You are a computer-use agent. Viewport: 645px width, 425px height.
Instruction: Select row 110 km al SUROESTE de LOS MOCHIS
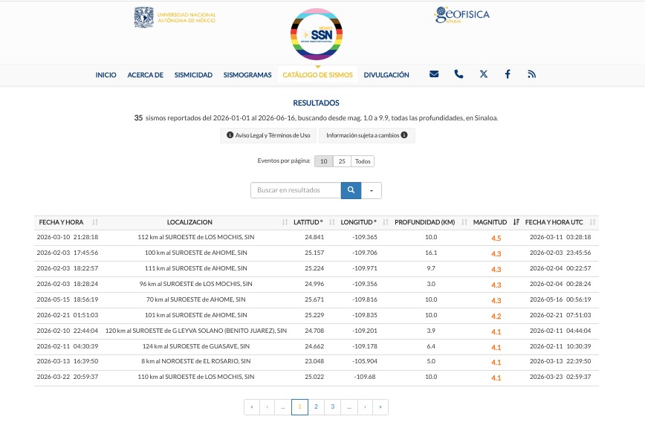[317, 377]
